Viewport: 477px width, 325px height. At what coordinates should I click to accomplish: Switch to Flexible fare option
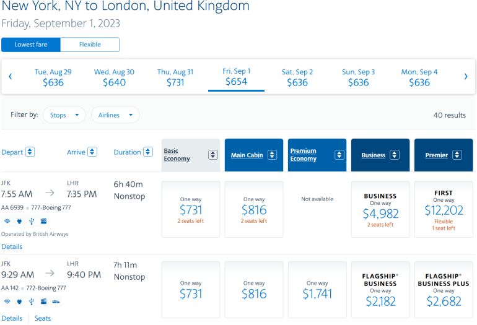coord(90,45)
